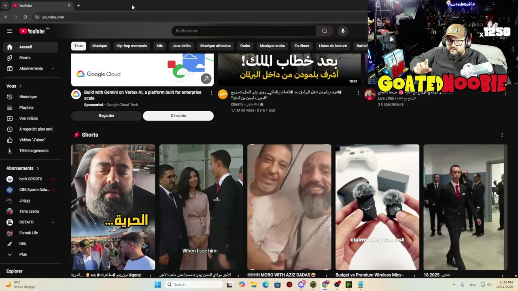518x291 pixels.
Task: Open File Explorer from taskbar
Action: tap(254, 285)
